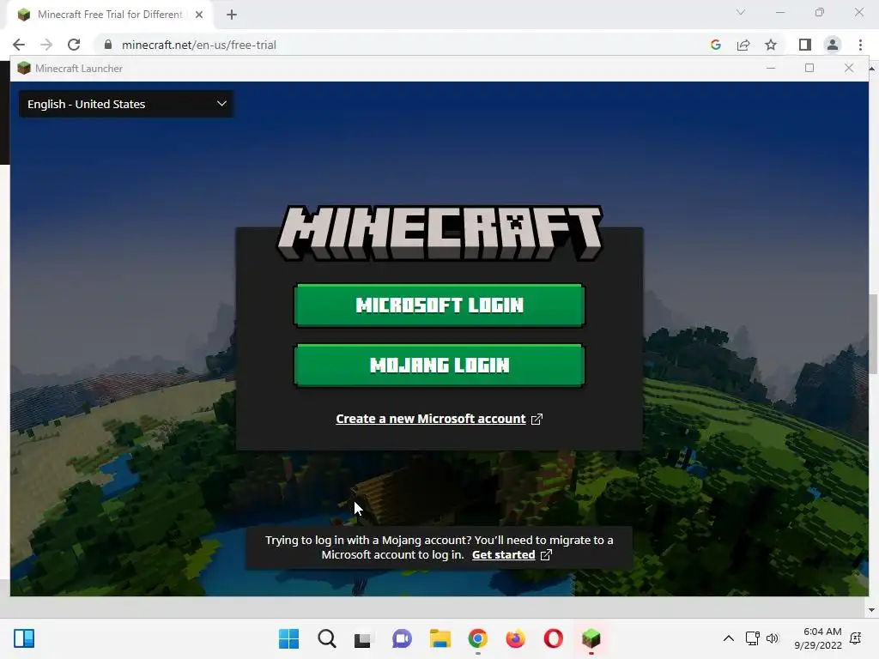Screen dimensions: 879x659
Task: Launch Opera from taskbar
Action: tap(554, 638)
